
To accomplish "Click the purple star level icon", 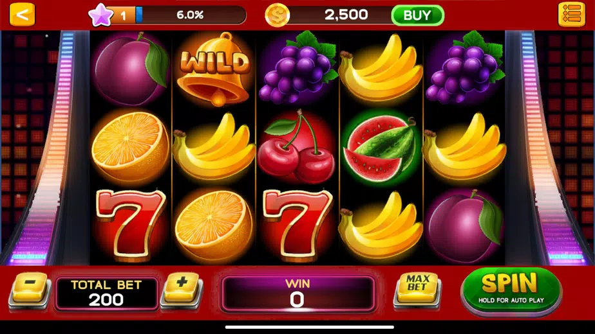I will point(100,15).
